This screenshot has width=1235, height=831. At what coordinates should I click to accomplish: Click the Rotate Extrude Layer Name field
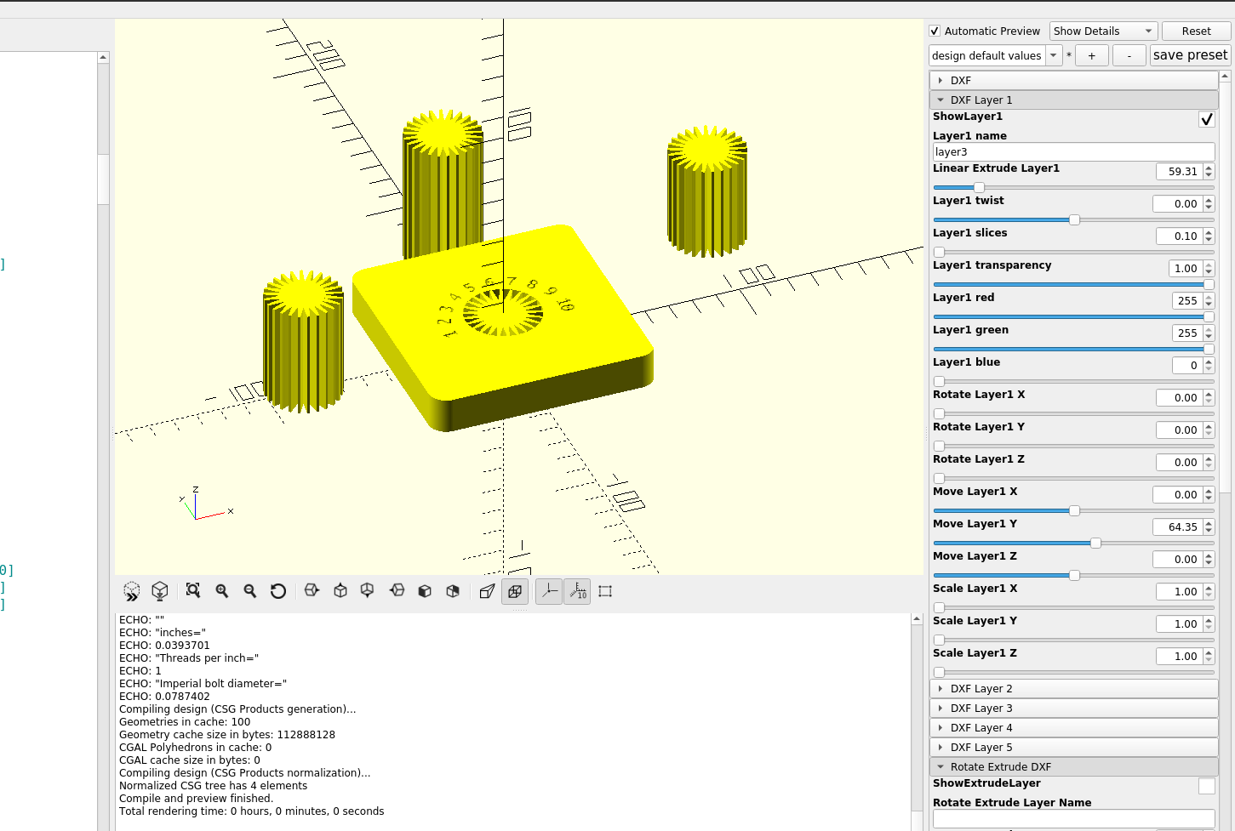[x=1073, y=819]
